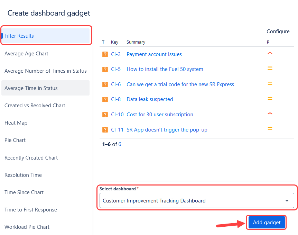
Task: Click the medium priority icon for CI-11
Action: [270, 129]
